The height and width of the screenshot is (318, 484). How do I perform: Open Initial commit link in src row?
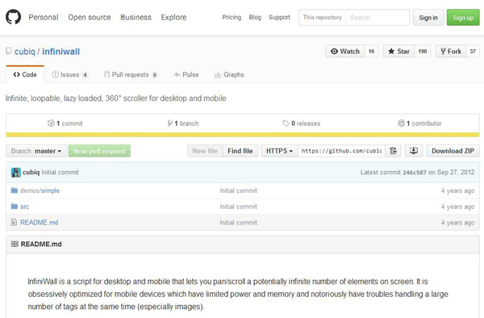tap(238, 207)
